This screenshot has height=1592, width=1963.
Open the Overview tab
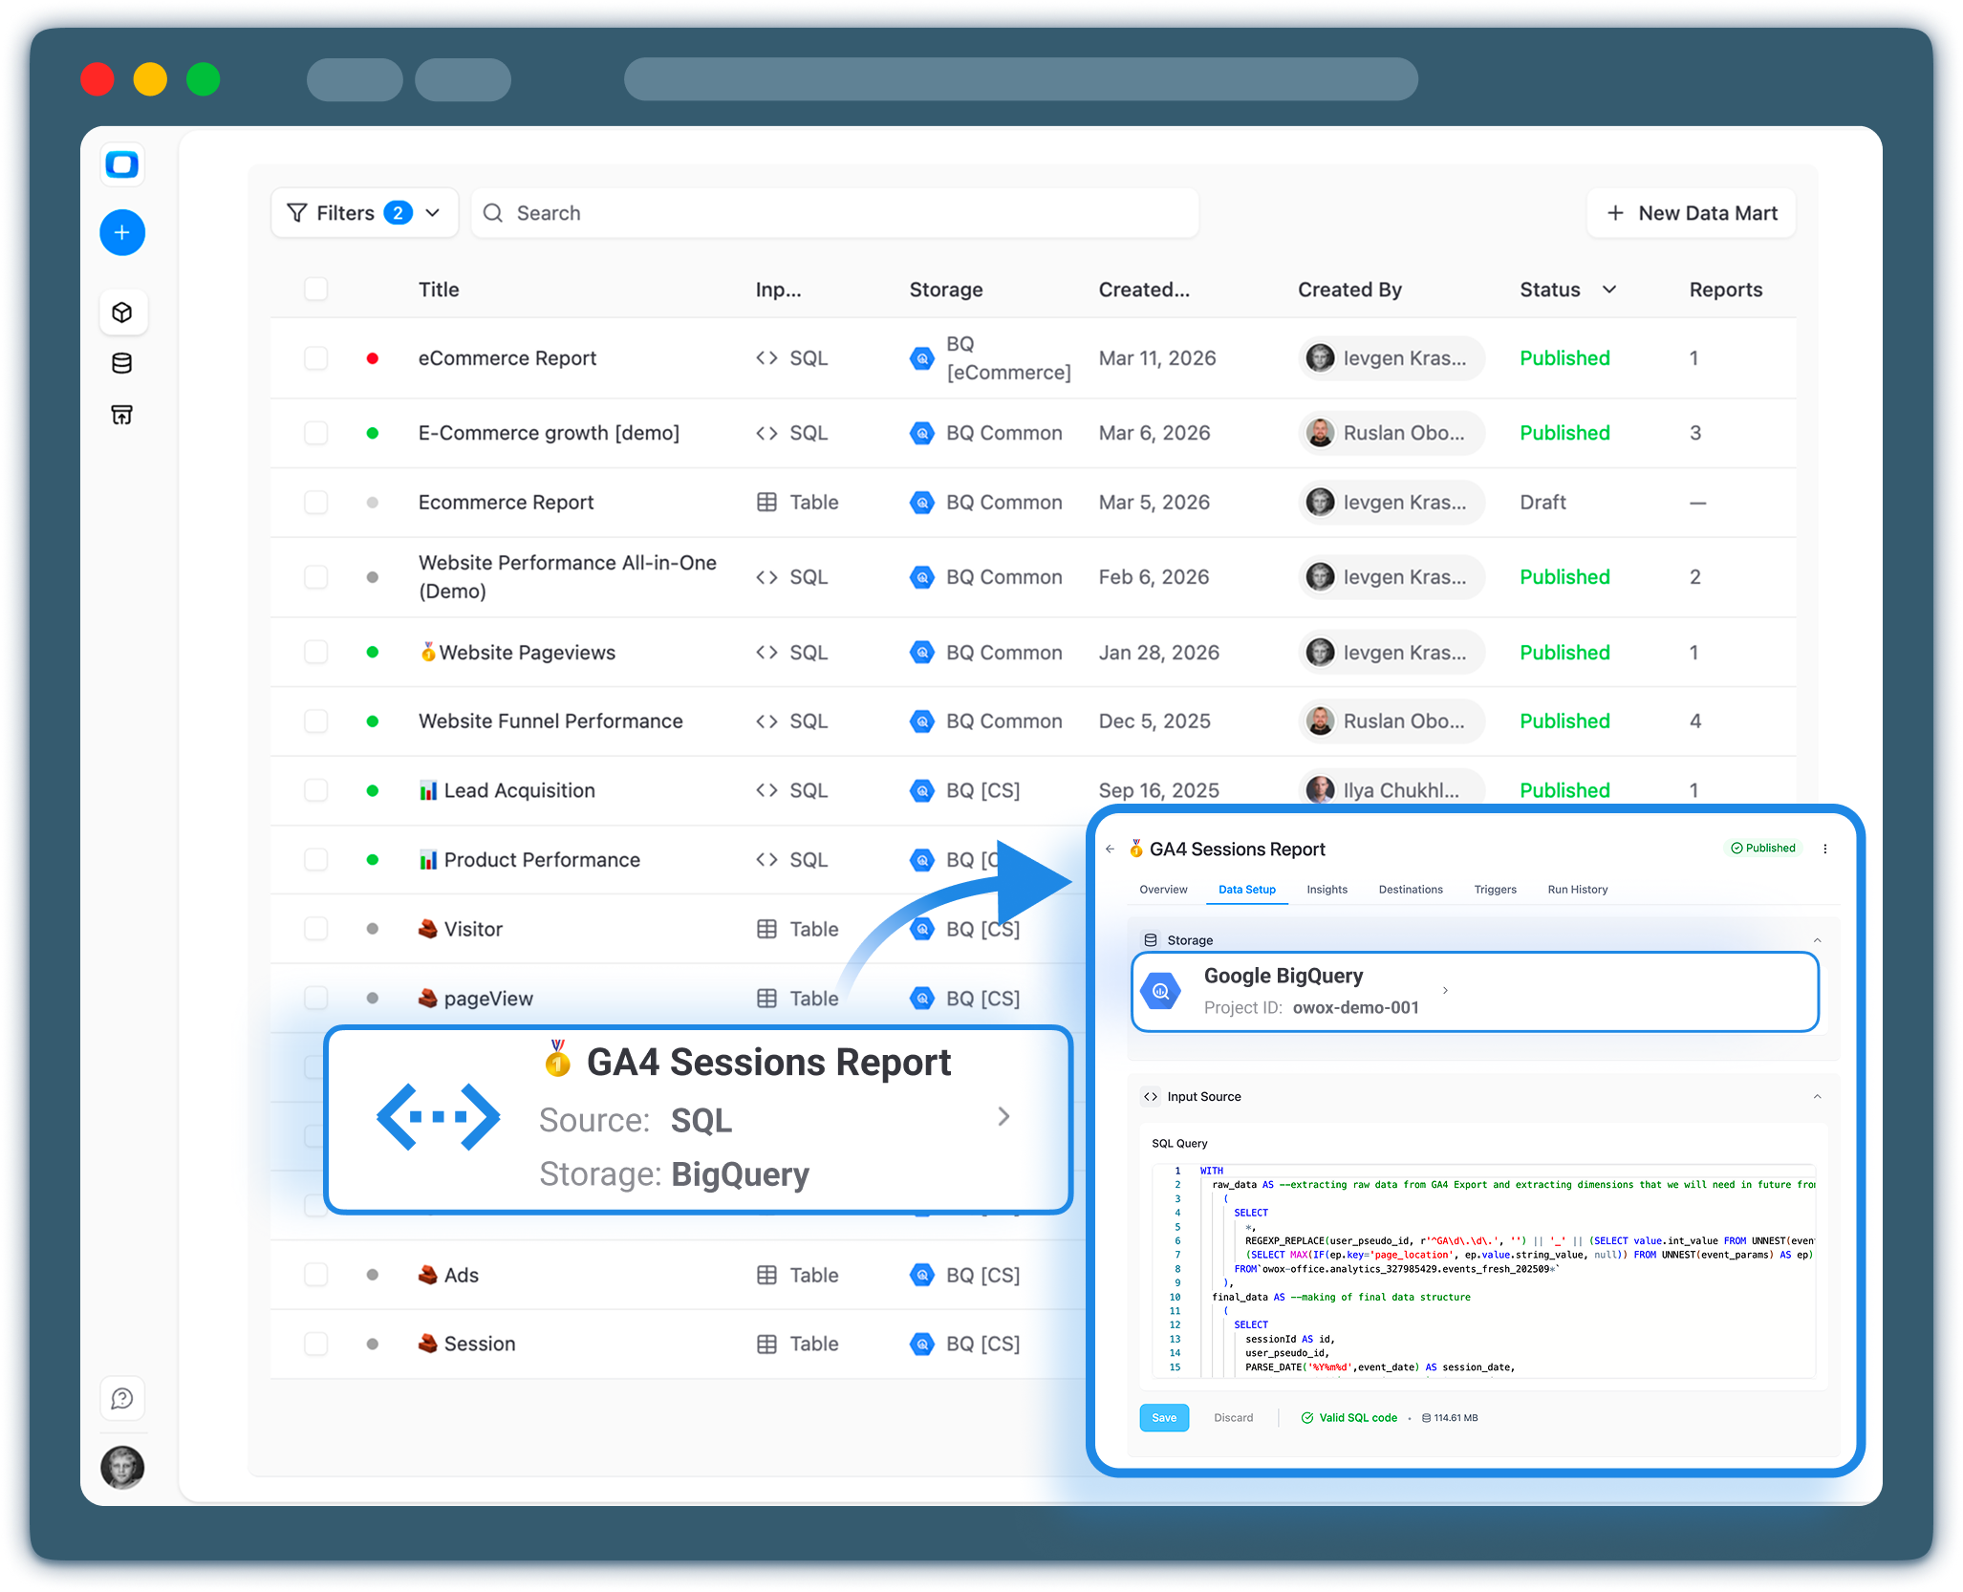[x=1163, y=890]
